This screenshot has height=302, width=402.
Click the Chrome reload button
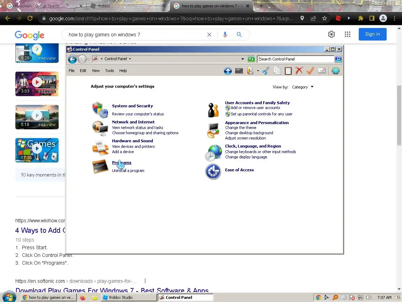click(30, 18)
